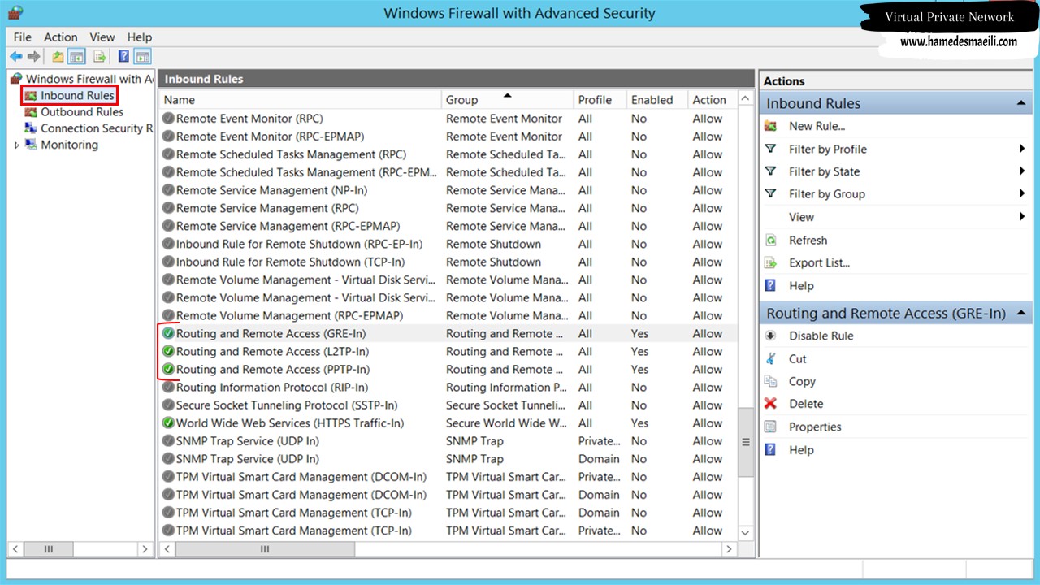
Task: Select Remote Scheduled Tasks Management (RPC) rule
Action: (x=448, y=154)
